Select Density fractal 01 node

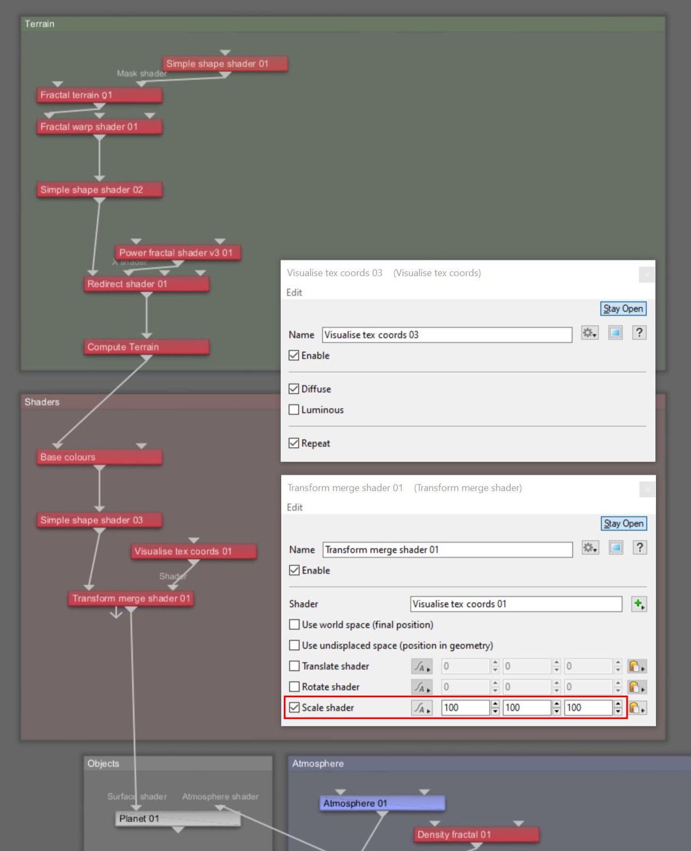(477, 835)
